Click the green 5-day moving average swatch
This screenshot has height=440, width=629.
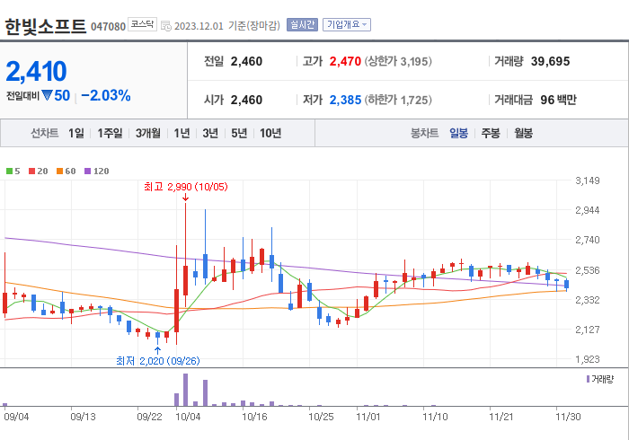point(9,172)
